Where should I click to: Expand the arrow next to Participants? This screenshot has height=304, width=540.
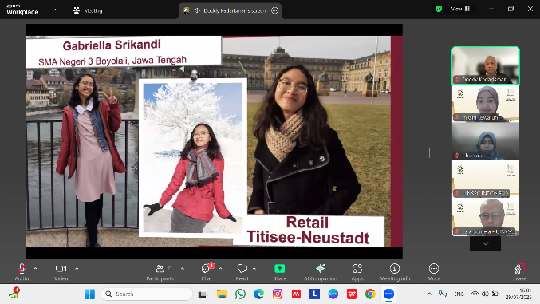183,268
